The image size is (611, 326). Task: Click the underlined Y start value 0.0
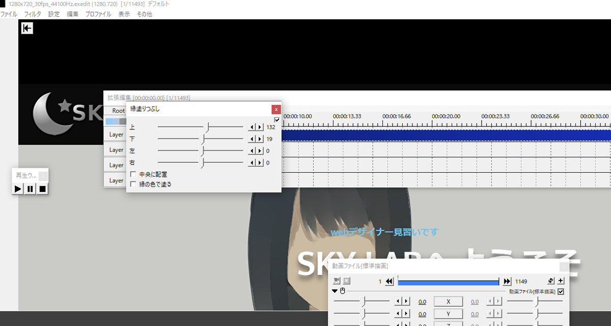point(422,314)
